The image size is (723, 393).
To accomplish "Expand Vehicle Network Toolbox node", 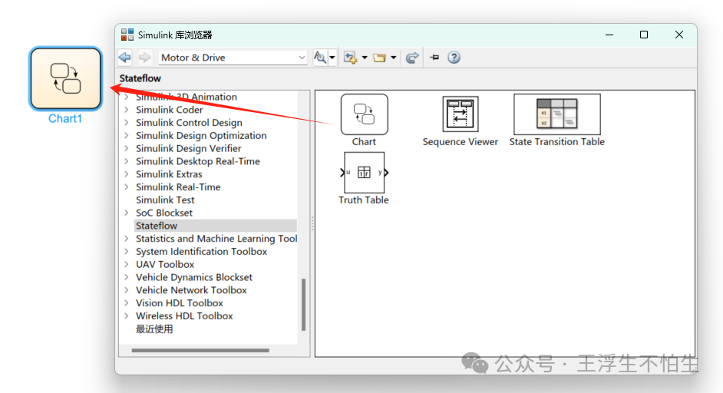I will tap(127, 290).
